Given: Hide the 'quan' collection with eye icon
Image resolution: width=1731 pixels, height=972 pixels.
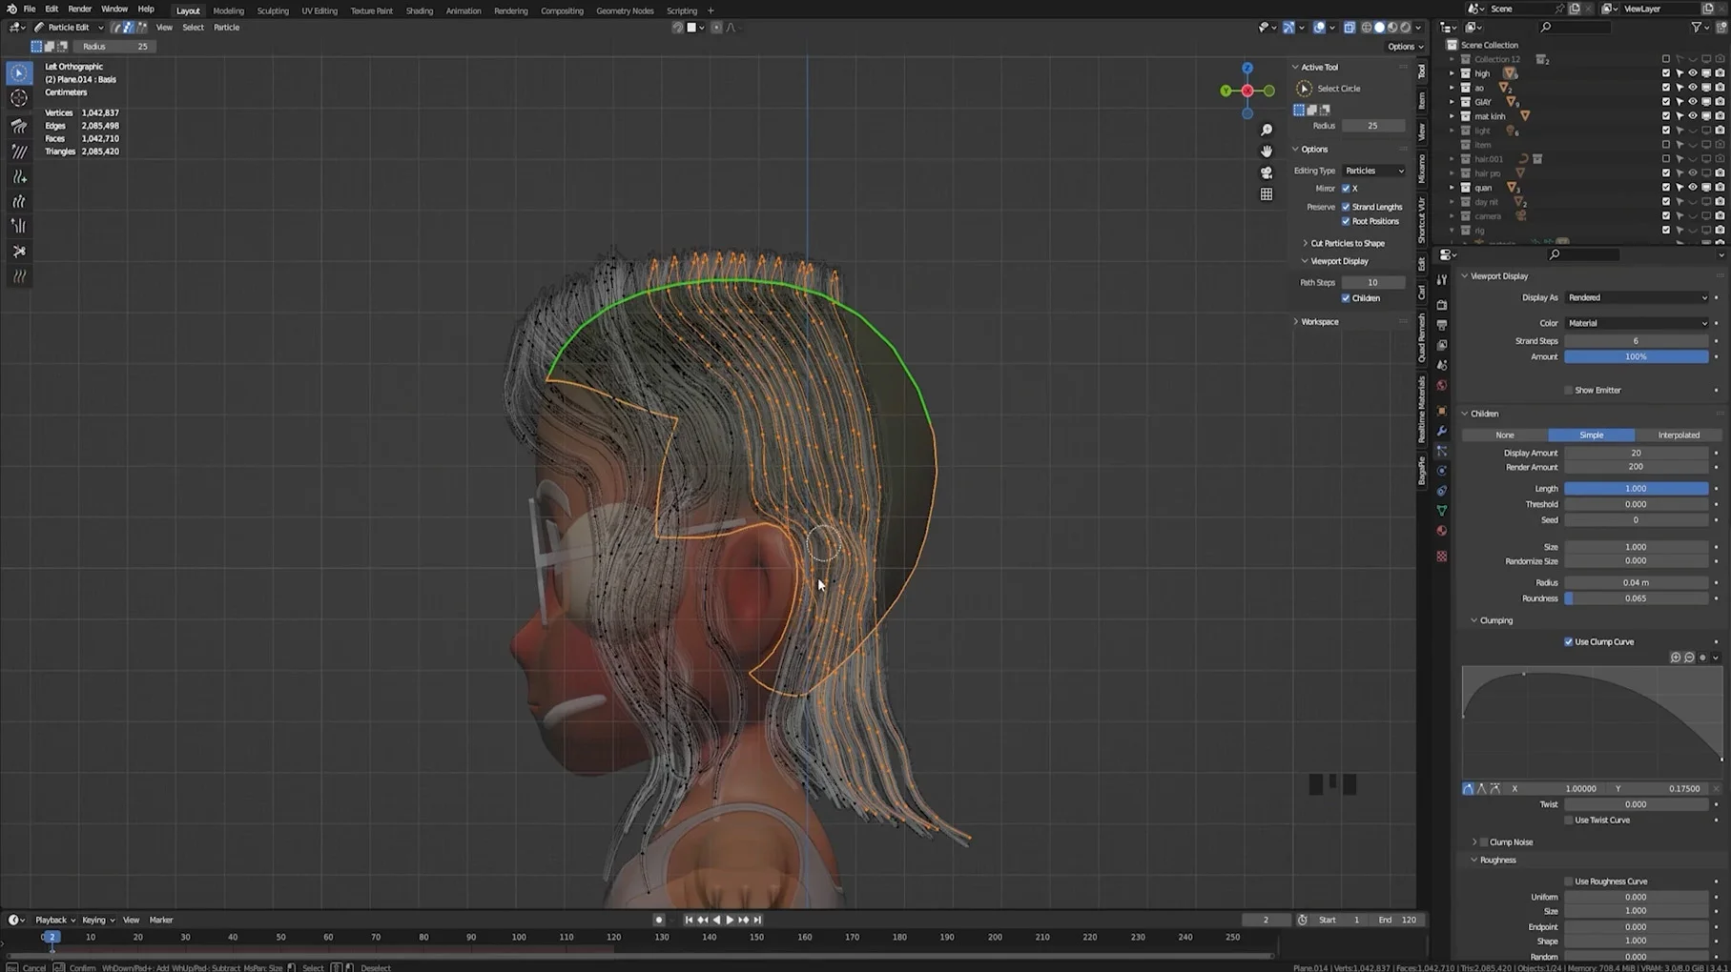Looking at the screenshot, I should pyautogui.click(x=1693, y=188).
